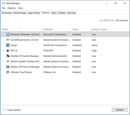Image resolution: width=130 pixels, height=115 pixels.
Task: Click Adobe Systems publisher for CS6 Service Manager
Action: (57, 67)
